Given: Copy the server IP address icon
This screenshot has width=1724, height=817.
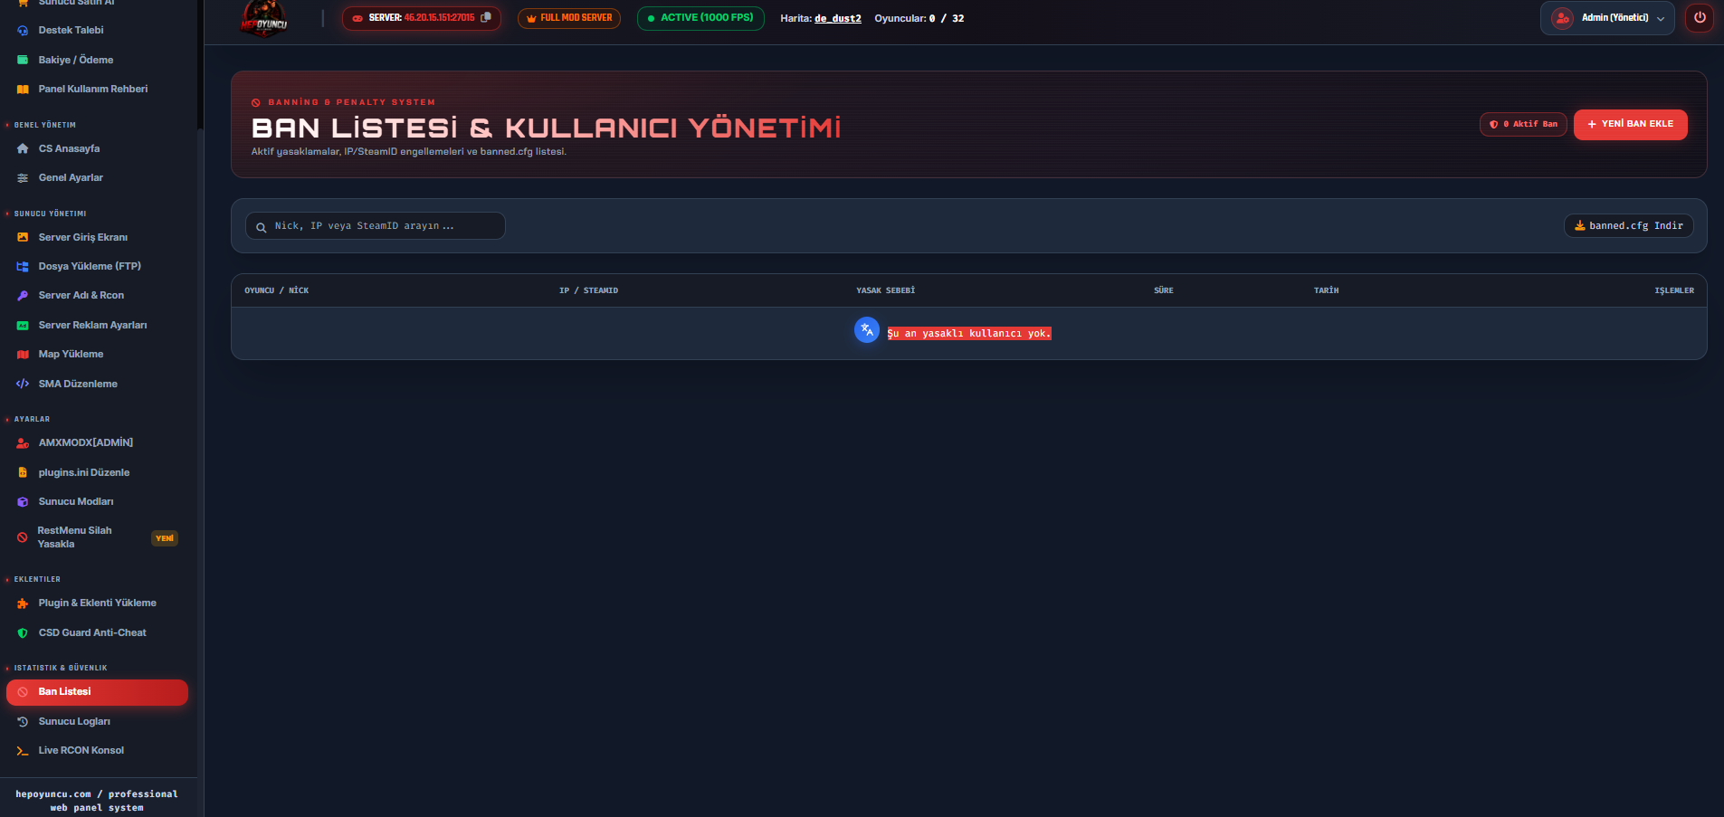Looking at the screenshot, I should tap(486, 17).
